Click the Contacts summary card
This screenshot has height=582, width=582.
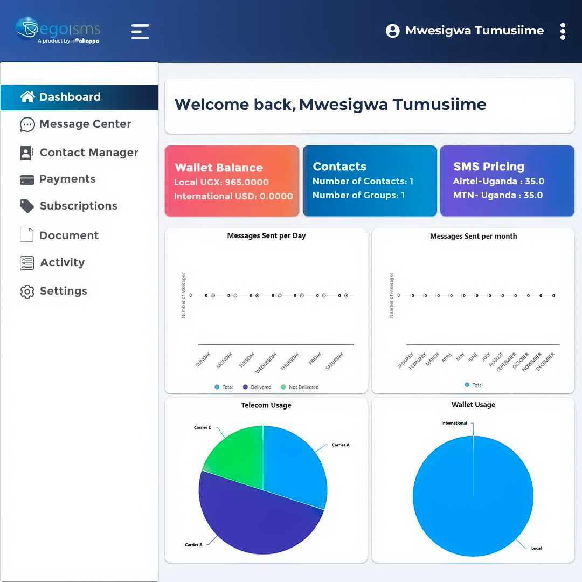click(370, 181)
